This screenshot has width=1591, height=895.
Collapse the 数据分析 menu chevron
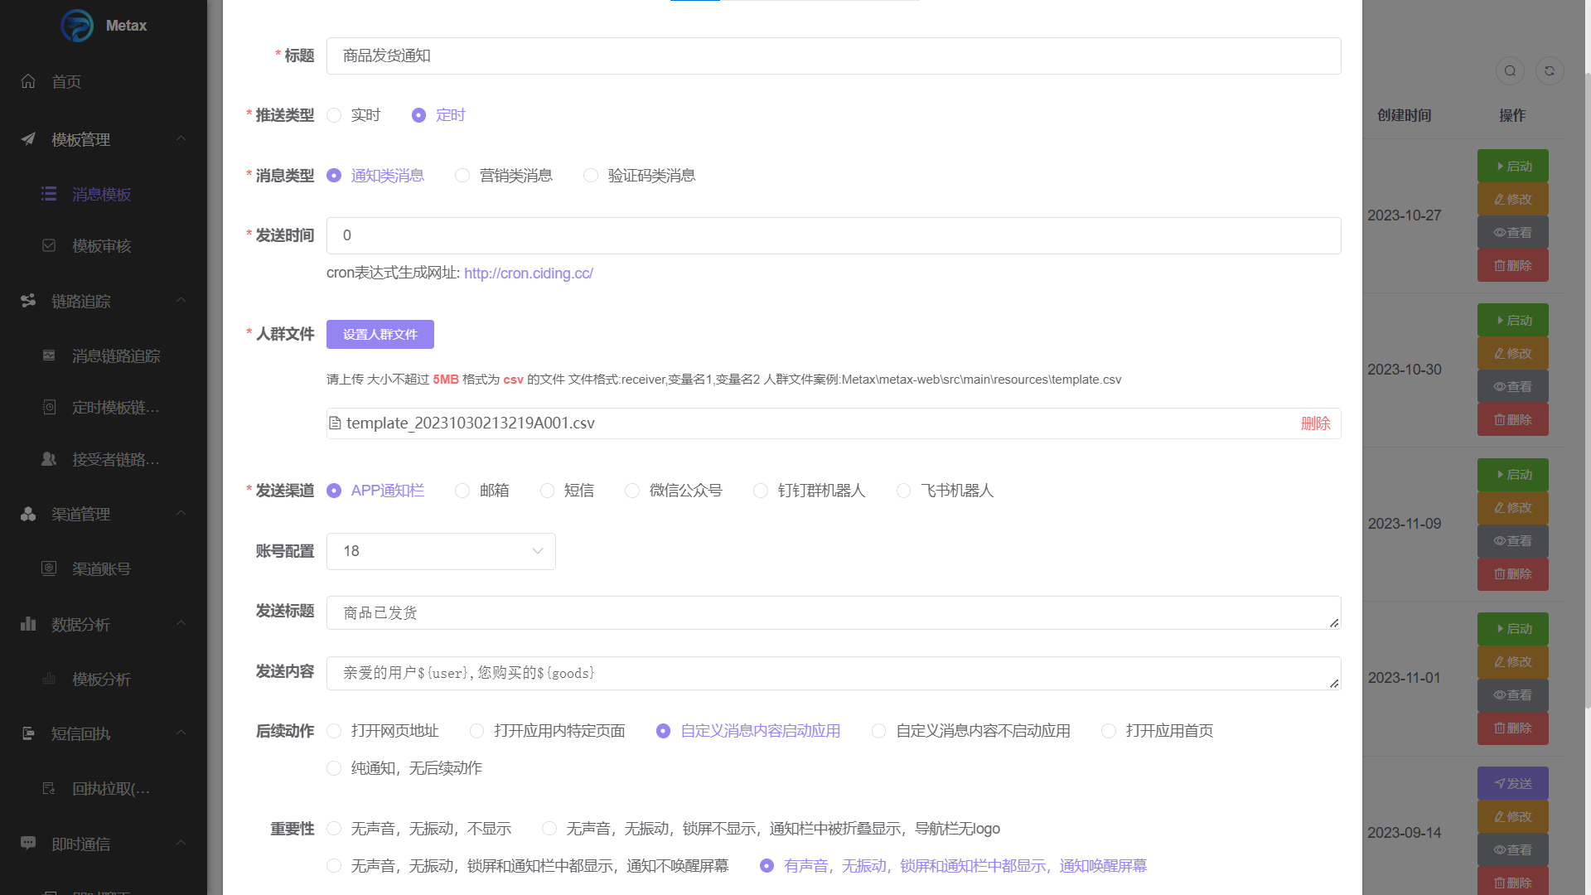181,623
